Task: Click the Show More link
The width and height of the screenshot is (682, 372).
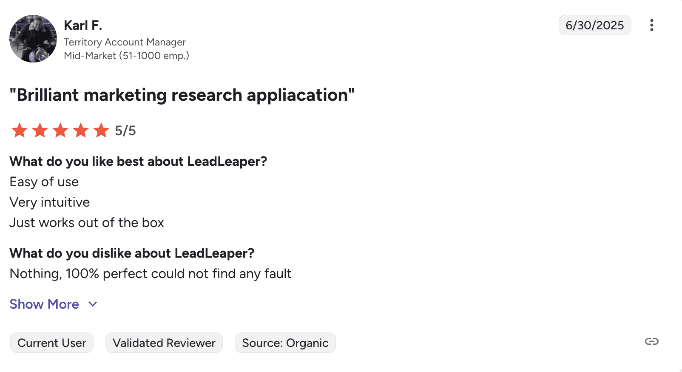Action: point(44,304)
